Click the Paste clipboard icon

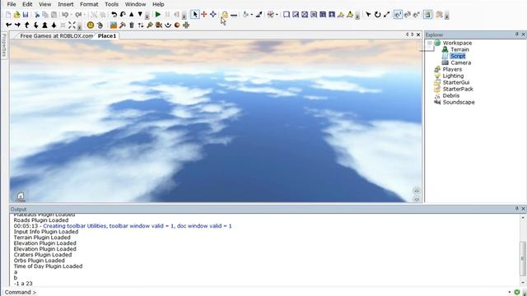(54, 15)
